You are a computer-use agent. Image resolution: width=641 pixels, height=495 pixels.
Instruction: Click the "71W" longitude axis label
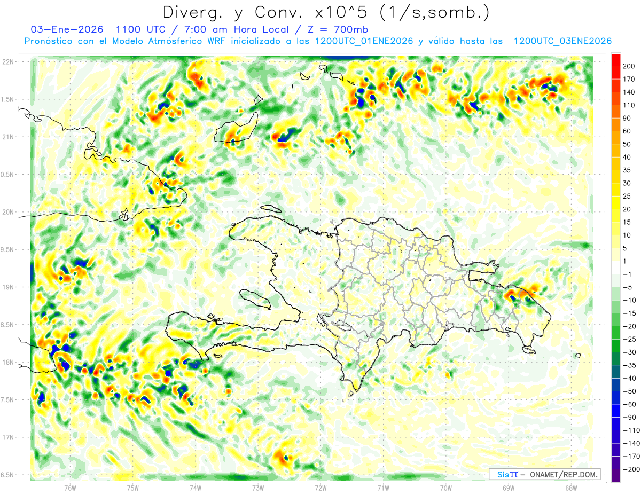[x=383, y=488]
